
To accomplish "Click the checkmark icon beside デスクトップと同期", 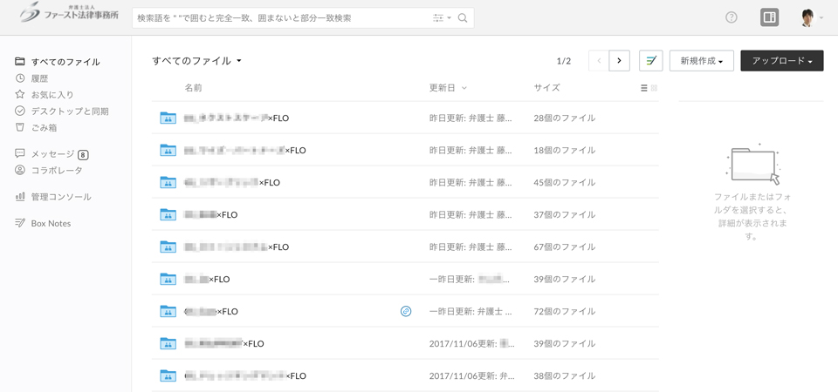I will pos(20,111).
